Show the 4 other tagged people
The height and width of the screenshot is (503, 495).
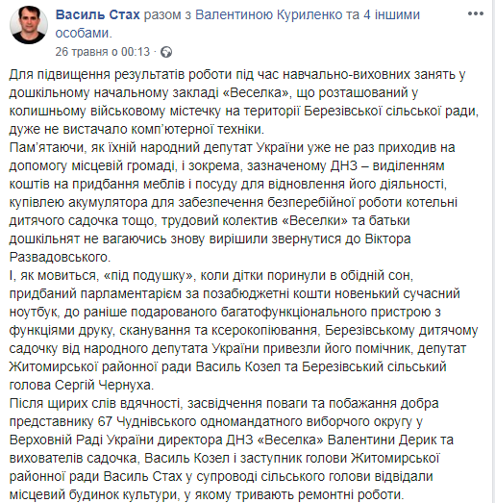coord(391,14)
